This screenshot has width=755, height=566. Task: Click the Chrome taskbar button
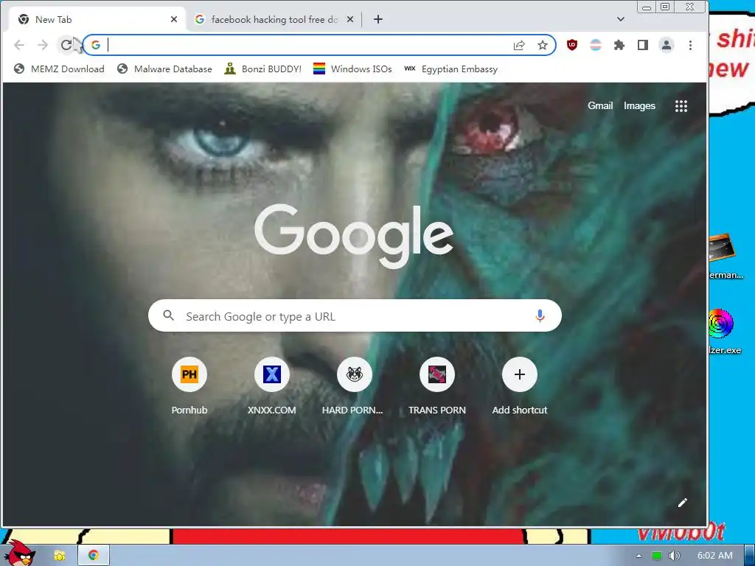click(94, 556)
